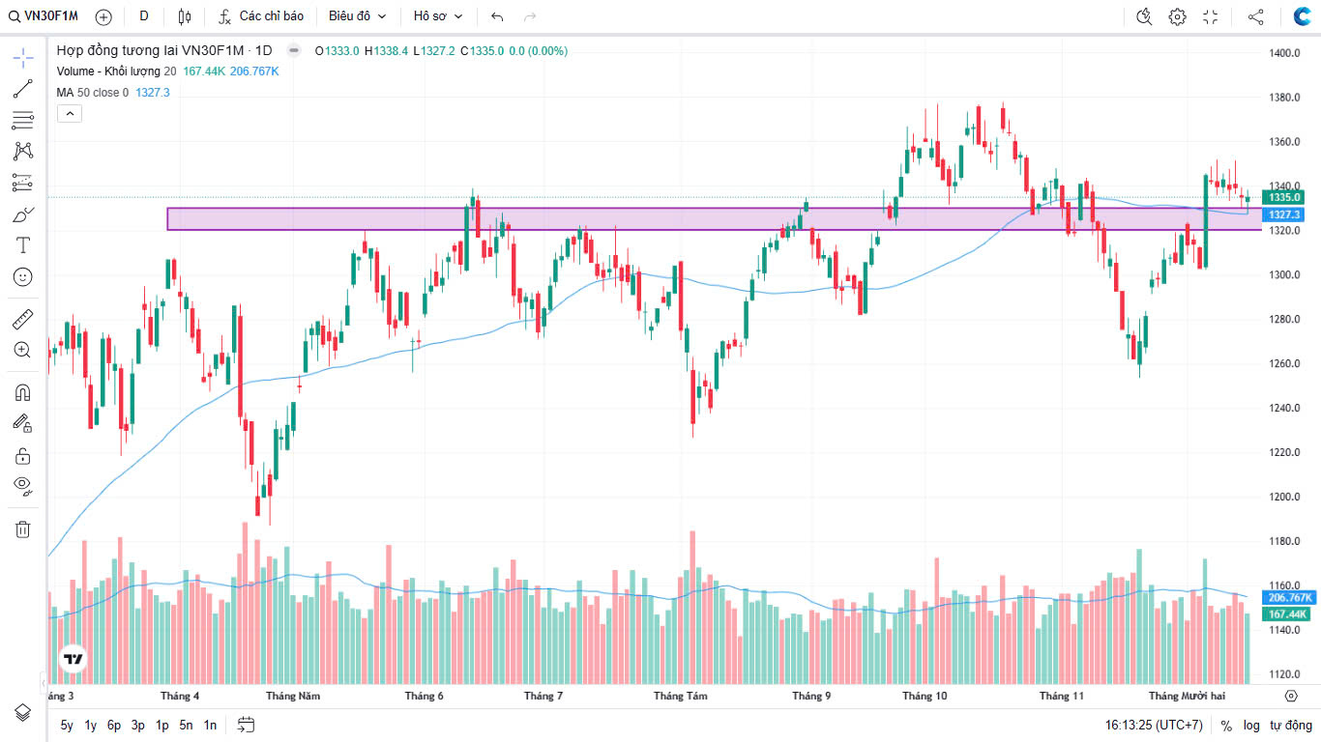This screenshot has width=1321, height=742.
Task: Click the Tháng Mười hai axis label
Action: point(1187,696)
